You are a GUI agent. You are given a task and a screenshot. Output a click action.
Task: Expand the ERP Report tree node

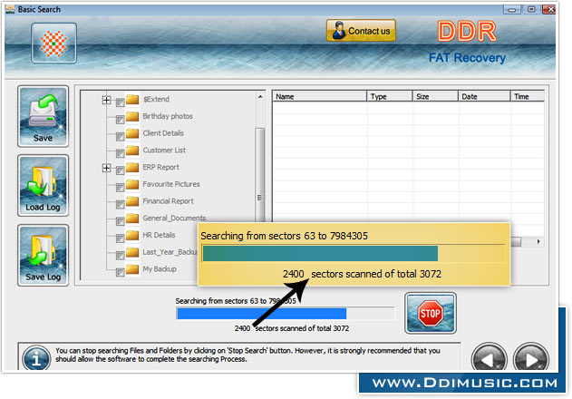[x=107, y=168]
